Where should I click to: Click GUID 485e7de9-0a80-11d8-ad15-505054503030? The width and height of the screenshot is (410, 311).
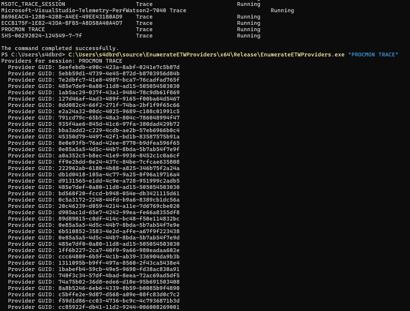[x=119, y=86]
